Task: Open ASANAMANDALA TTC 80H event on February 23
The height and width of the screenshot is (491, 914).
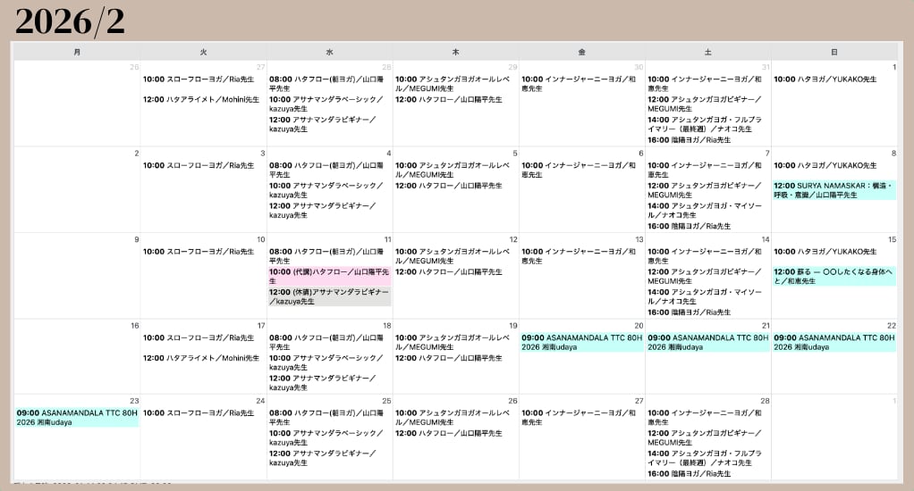Action: (77, 418)
